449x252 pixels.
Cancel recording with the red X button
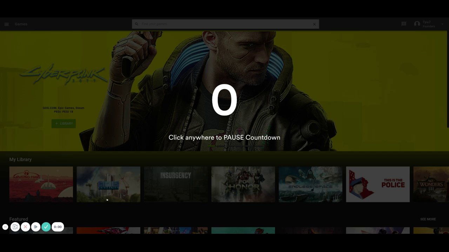tap(25, 227)
